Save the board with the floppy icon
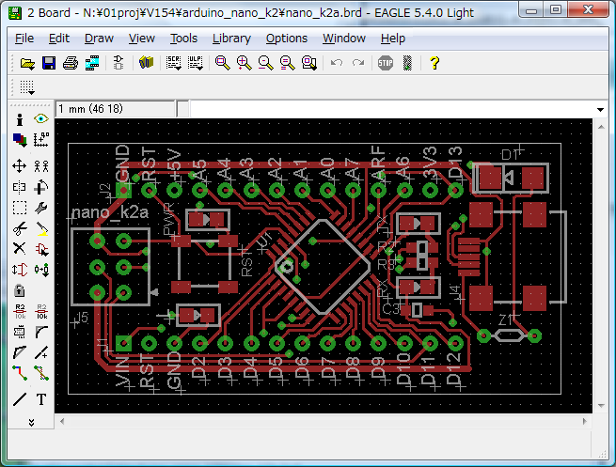 [x=49, y=63]
